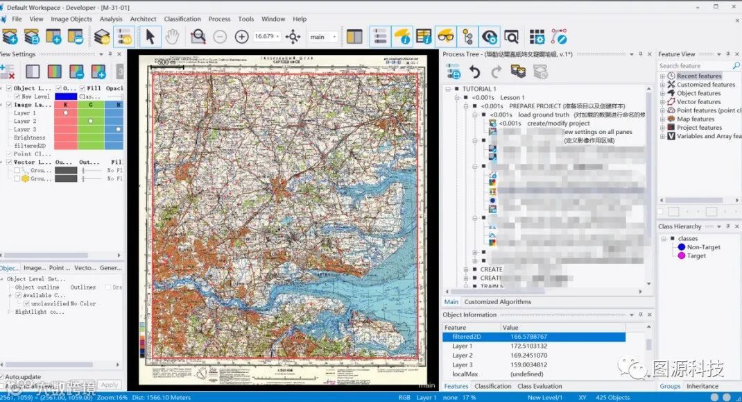742x402 pixels.
Task: Click the Find and Replace magnifier icon
Action: click(512, 37)
